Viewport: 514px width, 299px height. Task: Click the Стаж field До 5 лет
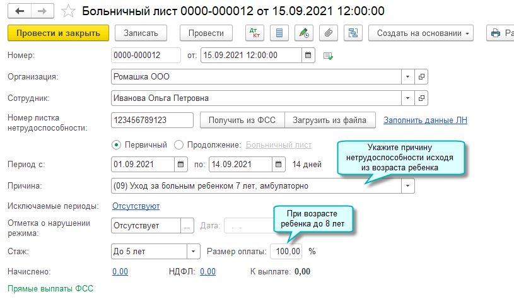point(149,252)
